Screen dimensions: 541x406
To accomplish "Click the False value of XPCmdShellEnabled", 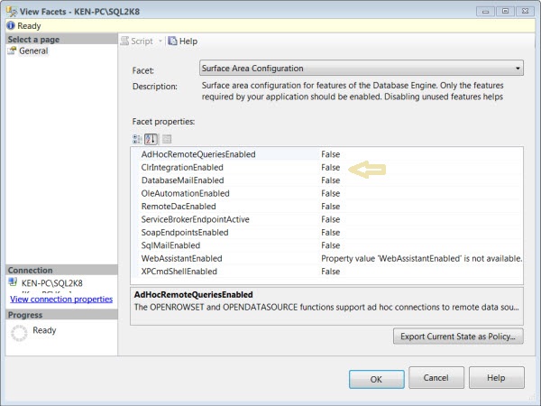I will (x=331, y=272).
